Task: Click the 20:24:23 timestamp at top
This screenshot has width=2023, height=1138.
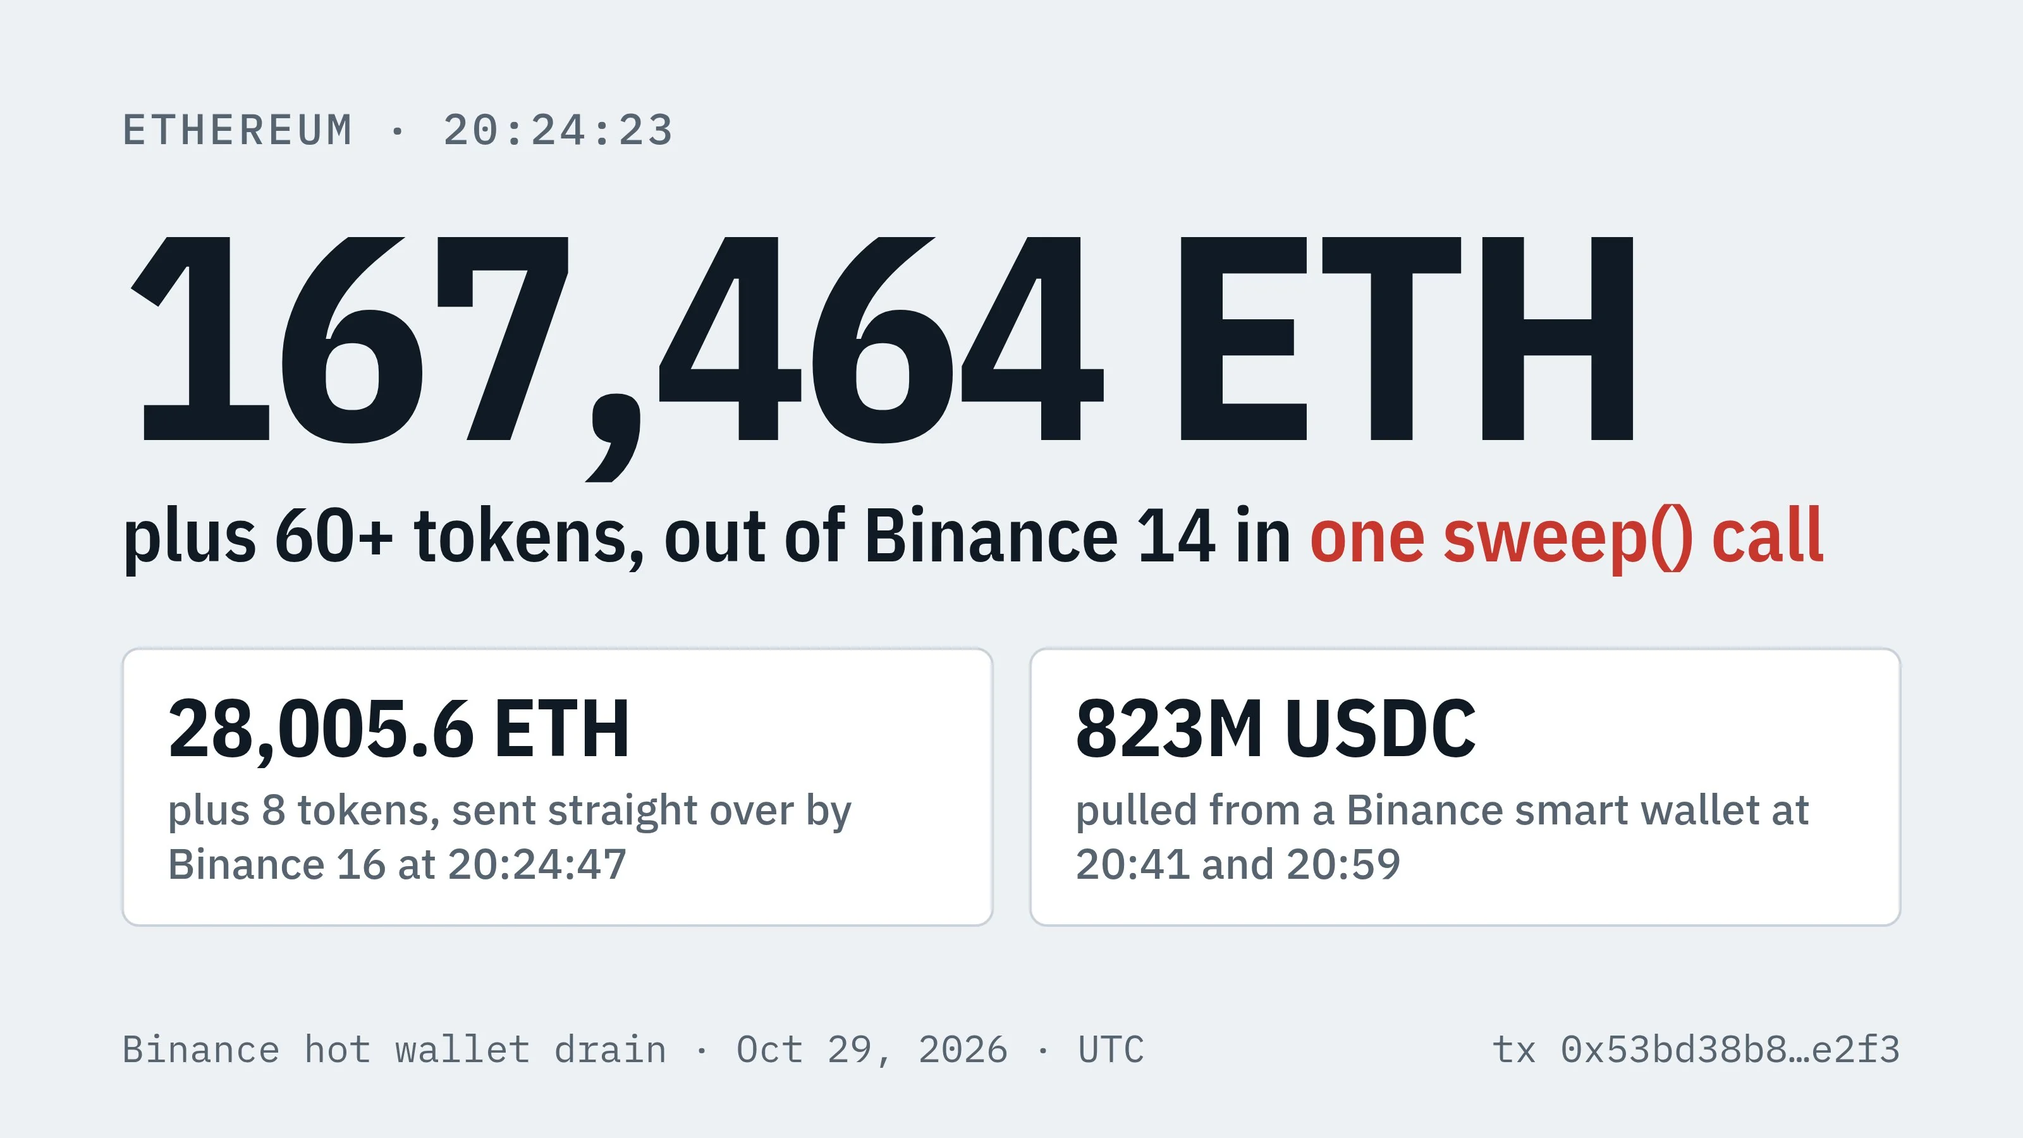Action: click(558, 130)
